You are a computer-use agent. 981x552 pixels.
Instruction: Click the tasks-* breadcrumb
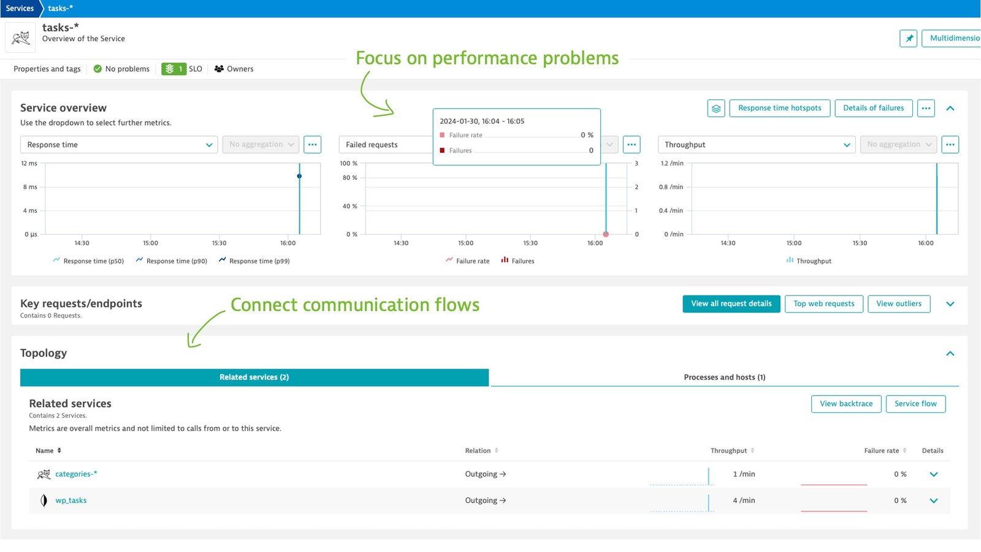pyautogui.click(x=60, y=9)
